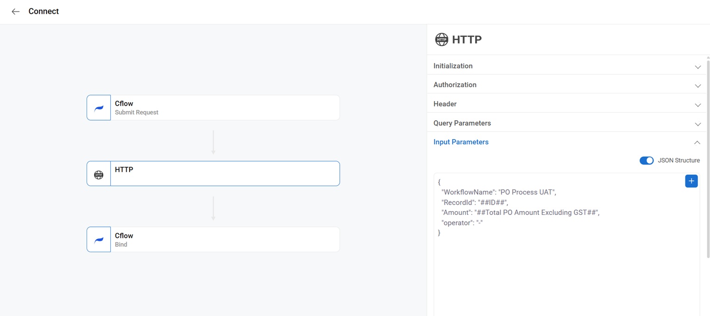The image size is (710, 316).
Task: Expand the Authorization section chevron
Action: [x=697, y=85]
